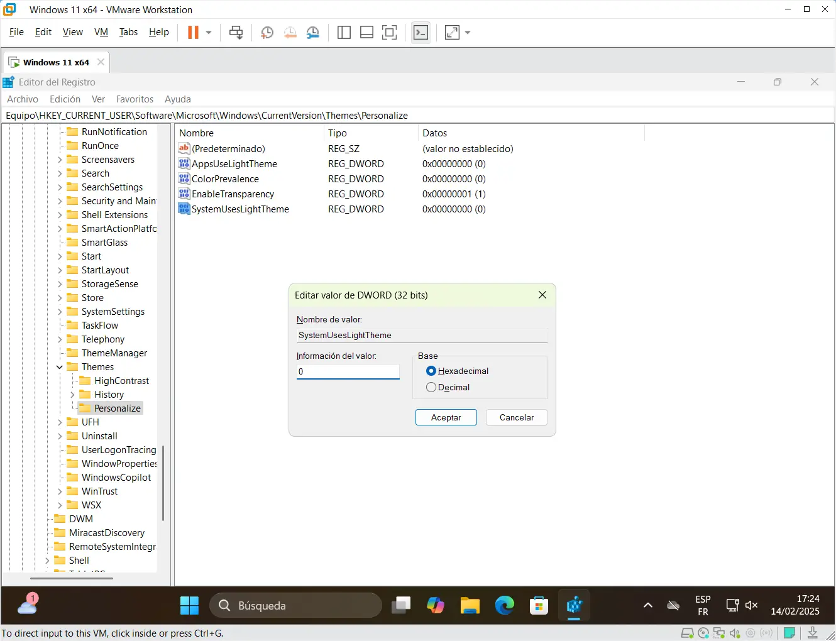Screen dimensions: 836x641
Task: Enter VMware full screen mode
Action: [390, 33]
